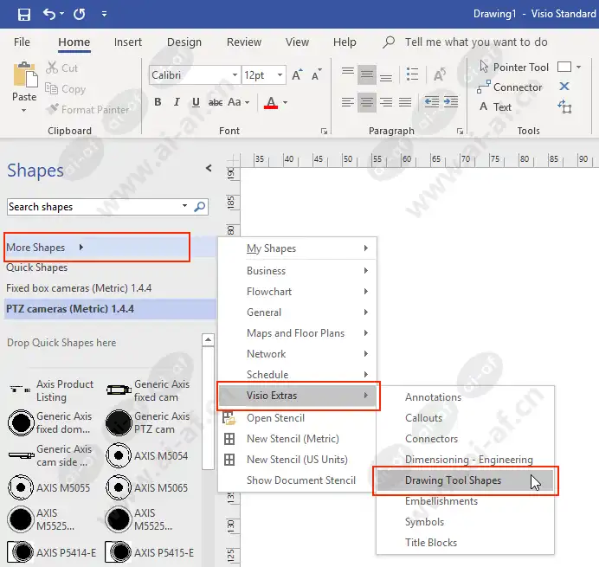This screenshot has width=599, height=567.
Task: Click the Redo icon in quick access toolbar
Action: (x=79, y=14)
